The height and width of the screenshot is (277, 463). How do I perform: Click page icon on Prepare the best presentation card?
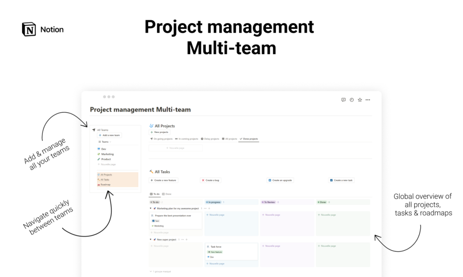(152, 216)
